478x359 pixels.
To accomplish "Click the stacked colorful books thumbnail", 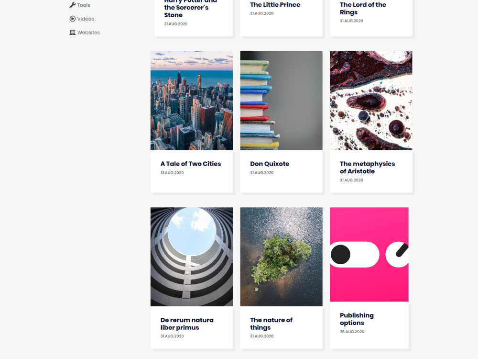I will coord(281,100).
